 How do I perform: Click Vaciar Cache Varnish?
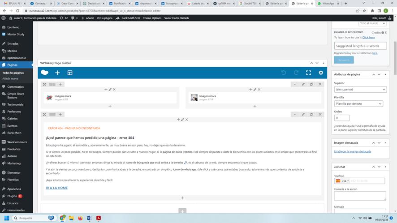pos(177,18)
